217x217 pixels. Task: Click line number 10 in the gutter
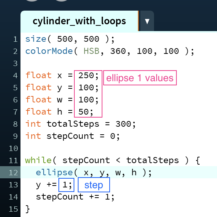(13, 148)
